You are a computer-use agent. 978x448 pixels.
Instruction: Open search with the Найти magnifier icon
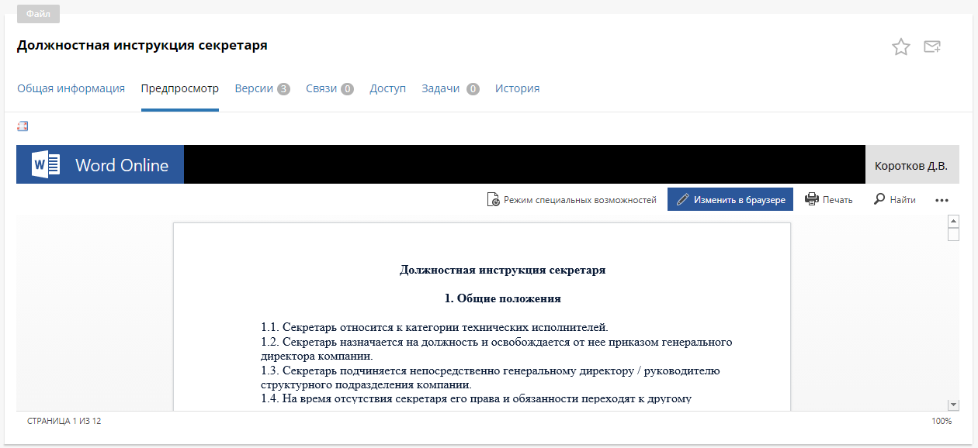(x=880, y=199)
